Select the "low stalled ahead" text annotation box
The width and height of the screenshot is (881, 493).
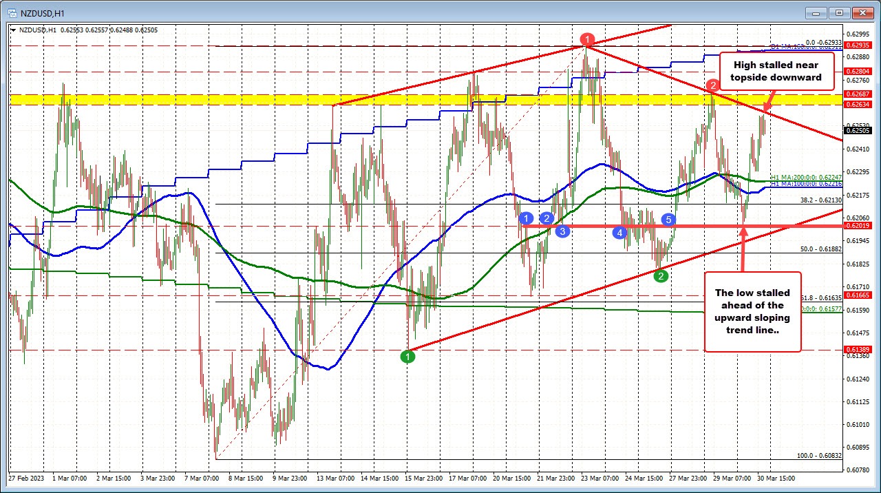(752, 311)
